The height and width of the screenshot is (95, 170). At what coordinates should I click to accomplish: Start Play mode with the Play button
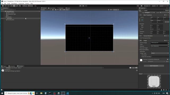click(x=80, y=6)
